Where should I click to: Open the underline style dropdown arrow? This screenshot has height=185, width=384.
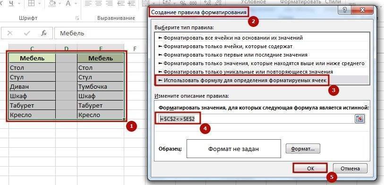click(x=18, y=3)
